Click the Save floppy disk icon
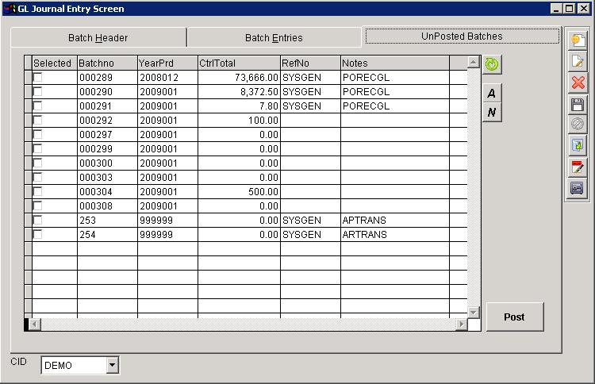This screenshot has height=384, width=595. point(578,104)
